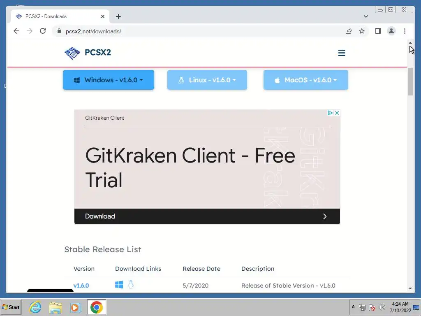Expand the Linux - v1.6.0 download dropdown
The height and width of the screenshot is (316, 421).
207,80
